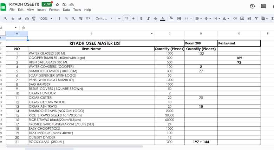This screenshot has height=150, width=274.
Task: Open the Edit menu
Action: 21,10
